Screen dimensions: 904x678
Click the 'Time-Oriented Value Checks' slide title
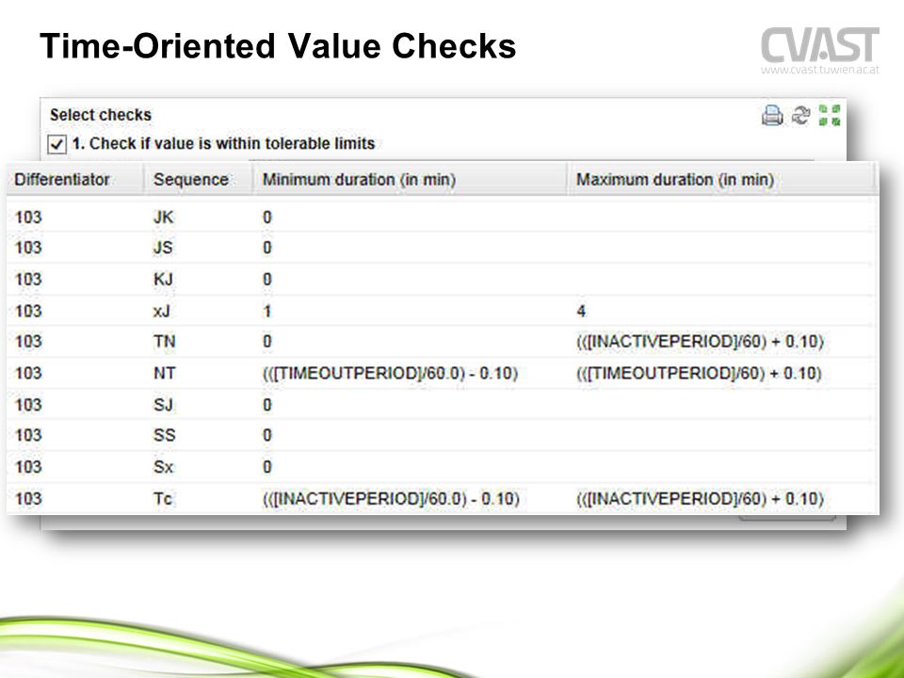[278, 45]
